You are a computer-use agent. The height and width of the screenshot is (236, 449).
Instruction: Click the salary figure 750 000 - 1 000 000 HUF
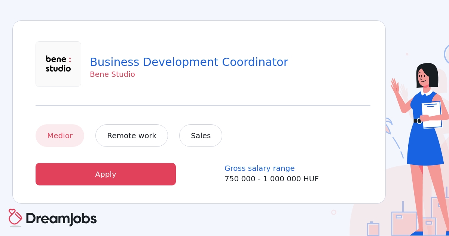click(x=272, y=179)
